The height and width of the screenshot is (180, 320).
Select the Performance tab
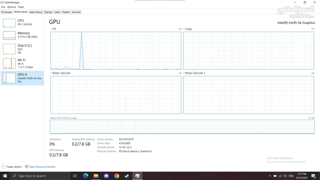point(21,12)
